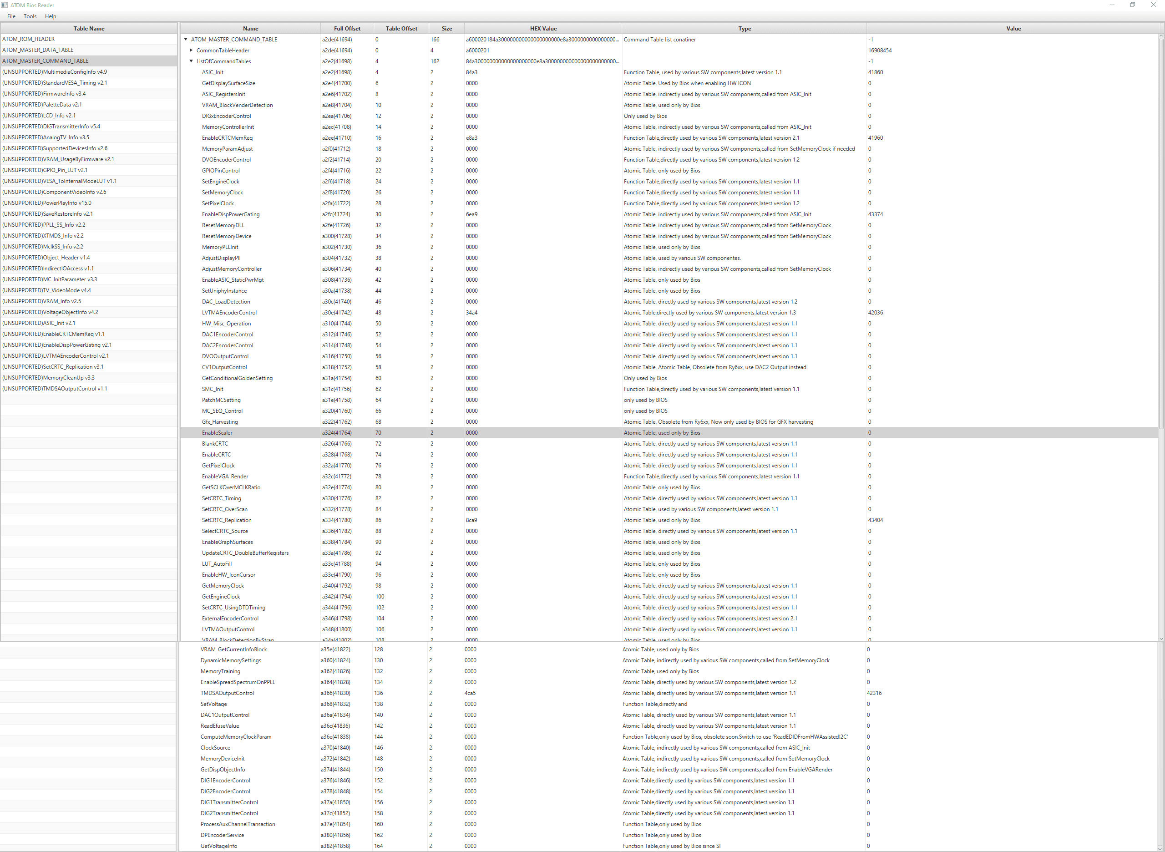Select the EnableScaler row

[669, 433]
